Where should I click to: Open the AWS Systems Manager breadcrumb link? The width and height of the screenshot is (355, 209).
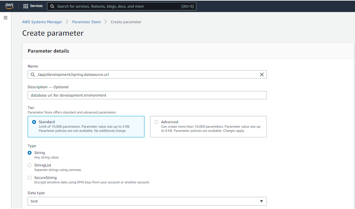click(x=42, y=22)
